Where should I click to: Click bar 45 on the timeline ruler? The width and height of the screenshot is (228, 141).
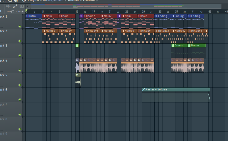coord(210,12)
